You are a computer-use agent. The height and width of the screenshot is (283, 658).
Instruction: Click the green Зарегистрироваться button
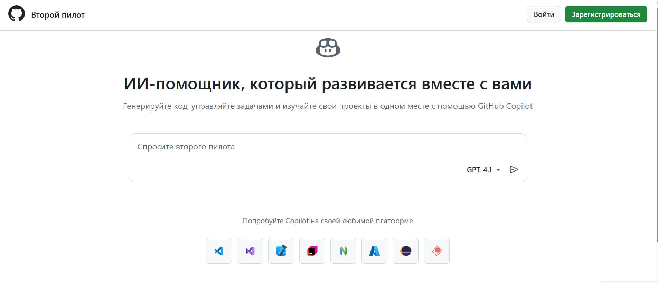(606, 14)
